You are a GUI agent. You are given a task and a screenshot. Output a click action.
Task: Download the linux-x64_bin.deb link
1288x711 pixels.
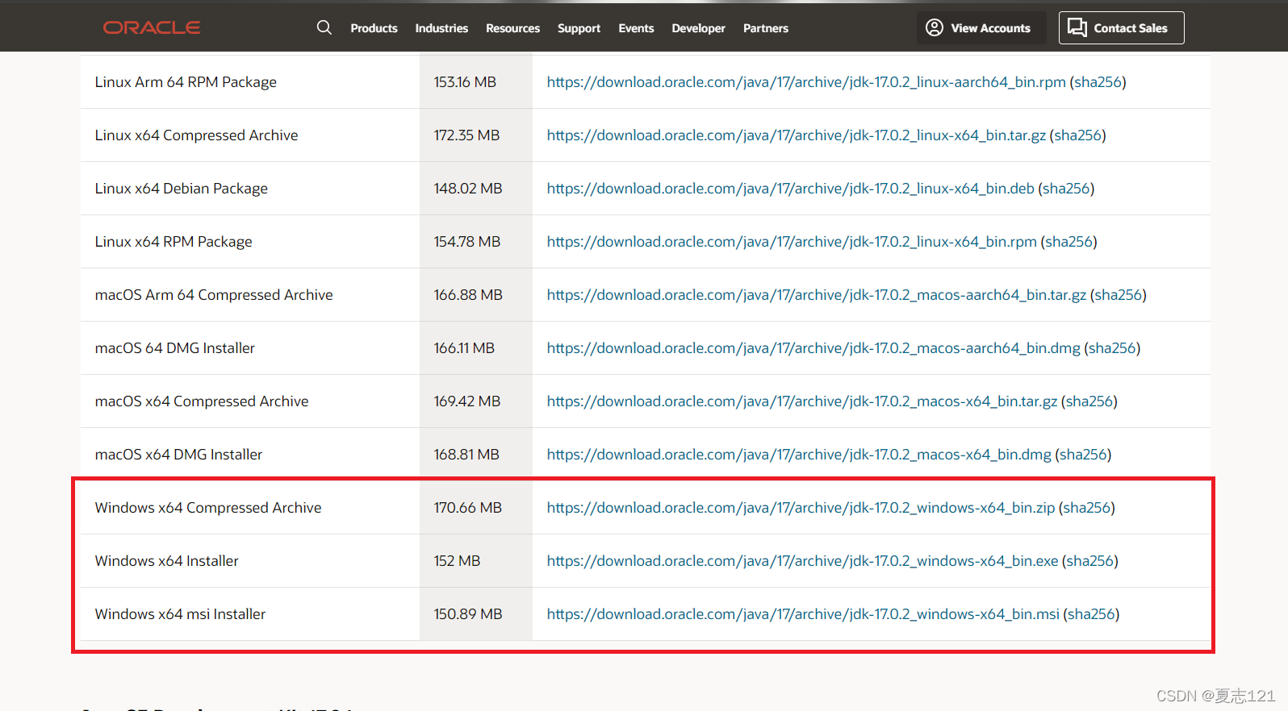click(x=791, y=189)
